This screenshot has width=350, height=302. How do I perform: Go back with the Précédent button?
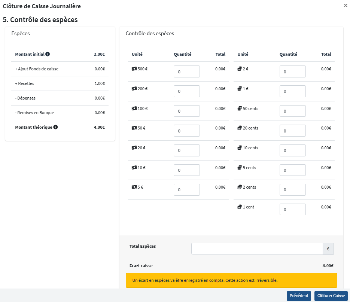tap(299, 296)
